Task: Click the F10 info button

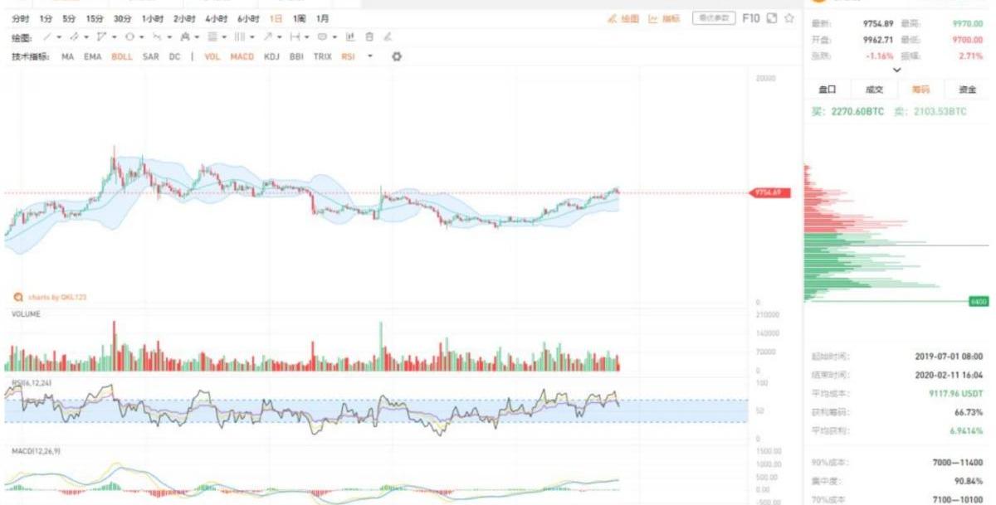Action: (x=750, y=17)
